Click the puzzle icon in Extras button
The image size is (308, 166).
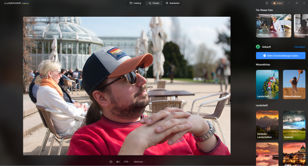click(274, 3)
